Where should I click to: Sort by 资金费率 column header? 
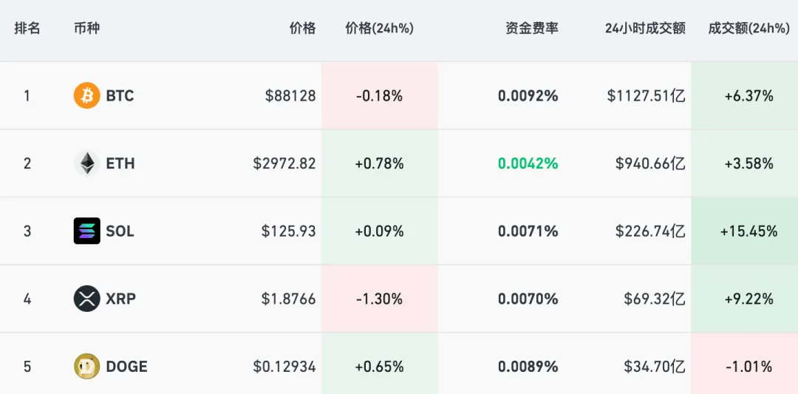(x=532, y=29)
